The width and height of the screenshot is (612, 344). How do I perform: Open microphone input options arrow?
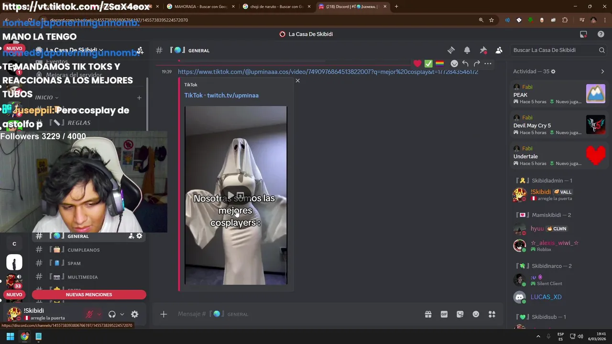[x=99, y=314]
